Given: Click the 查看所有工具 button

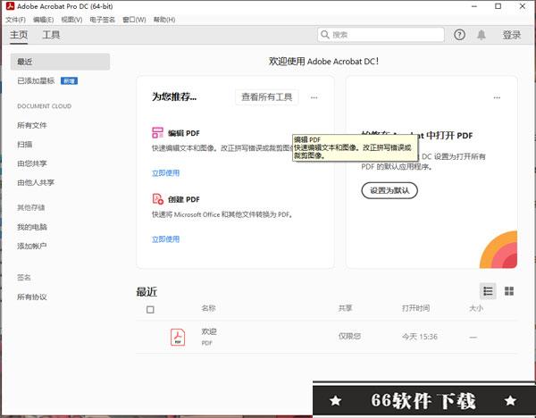Looking at the screenshot, I should point(266,97).
